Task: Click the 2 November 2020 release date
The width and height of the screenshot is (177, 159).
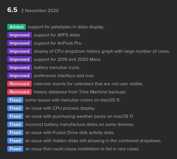Action: [x=40, y=11]
